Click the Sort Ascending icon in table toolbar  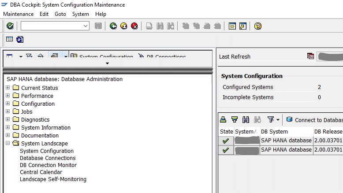224,119
